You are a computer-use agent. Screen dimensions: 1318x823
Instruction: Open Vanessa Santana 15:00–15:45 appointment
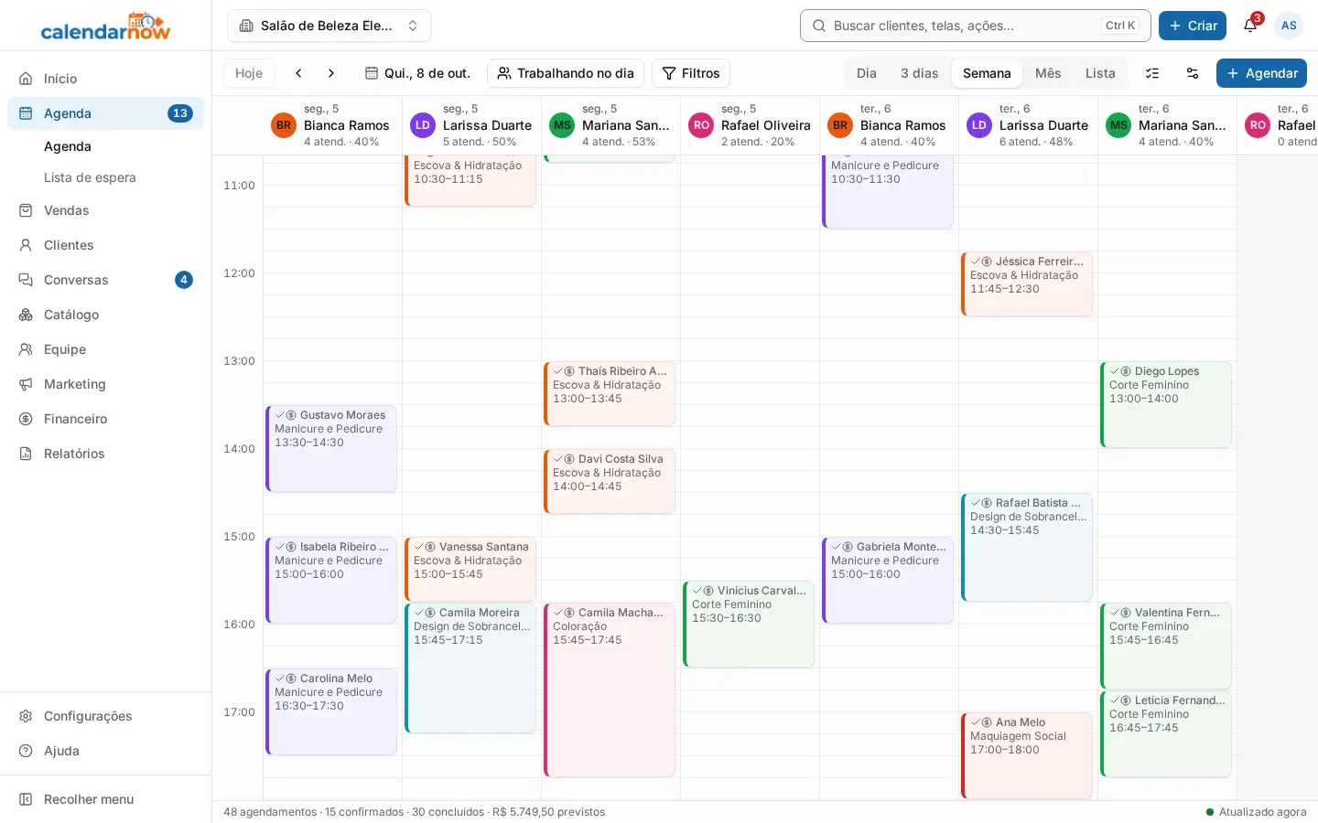click(470, 569)
